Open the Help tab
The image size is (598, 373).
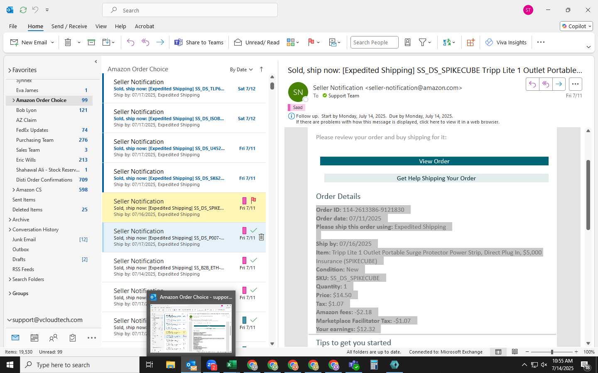(120, 26)
